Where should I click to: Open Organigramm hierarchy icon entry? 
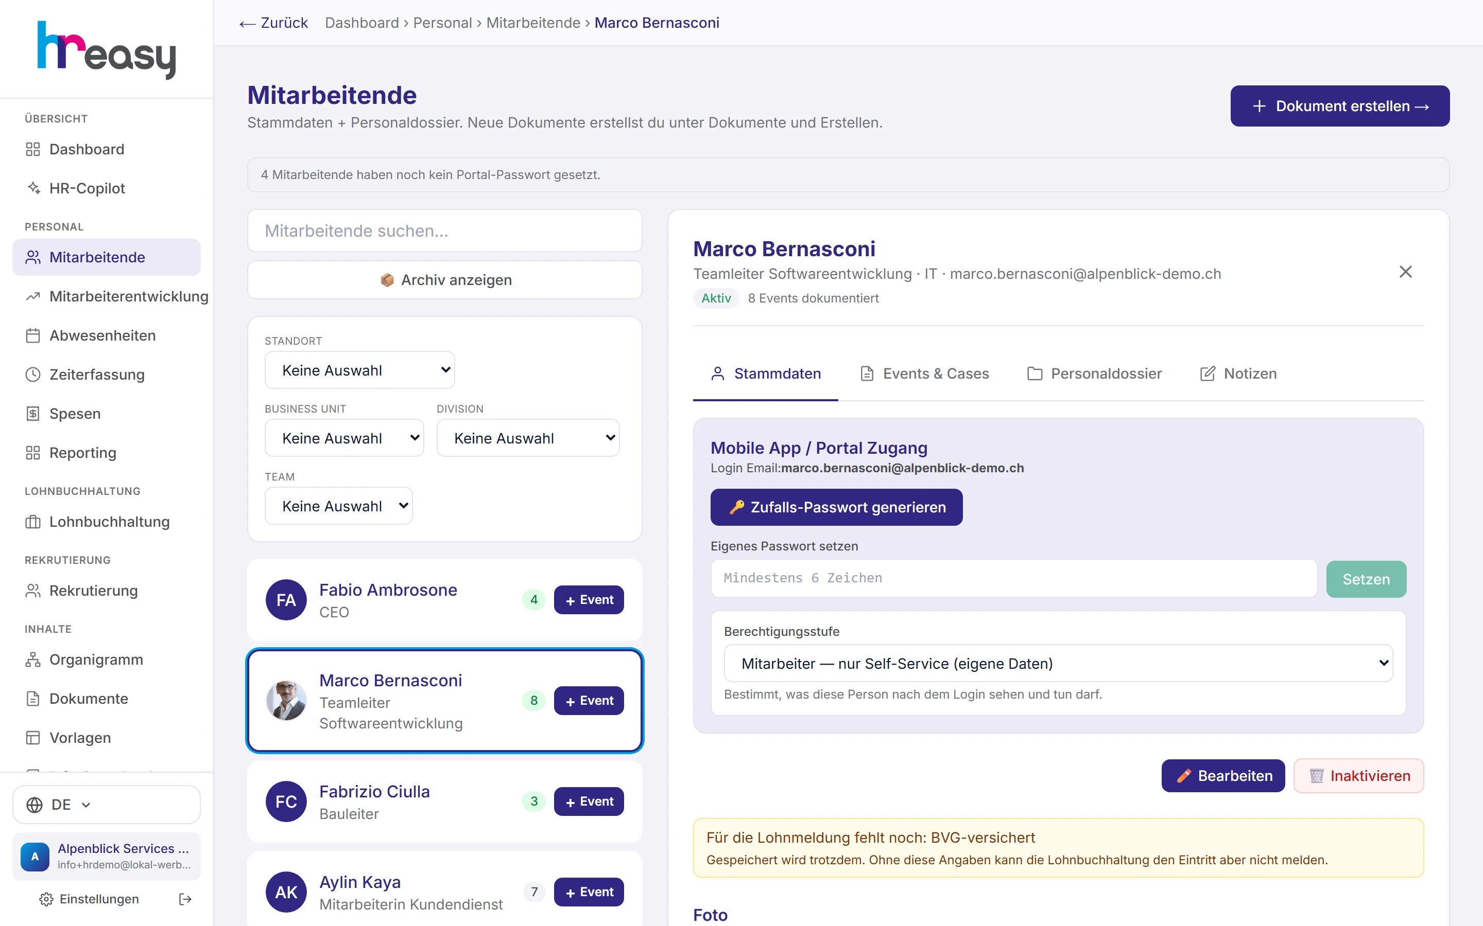(x=106, y=660)
